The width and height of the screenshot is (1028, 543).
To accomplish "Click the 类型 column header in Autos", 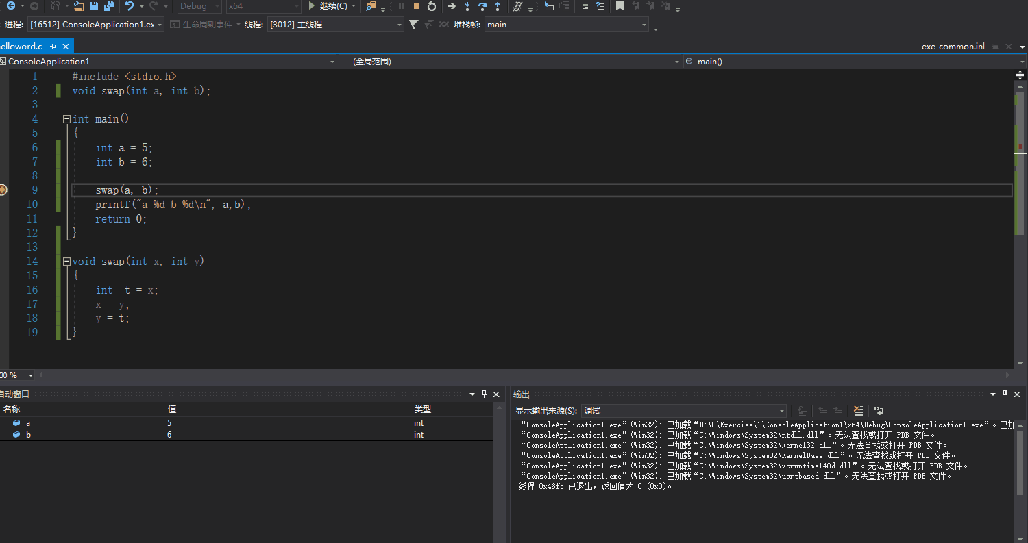I will point(452,409).
